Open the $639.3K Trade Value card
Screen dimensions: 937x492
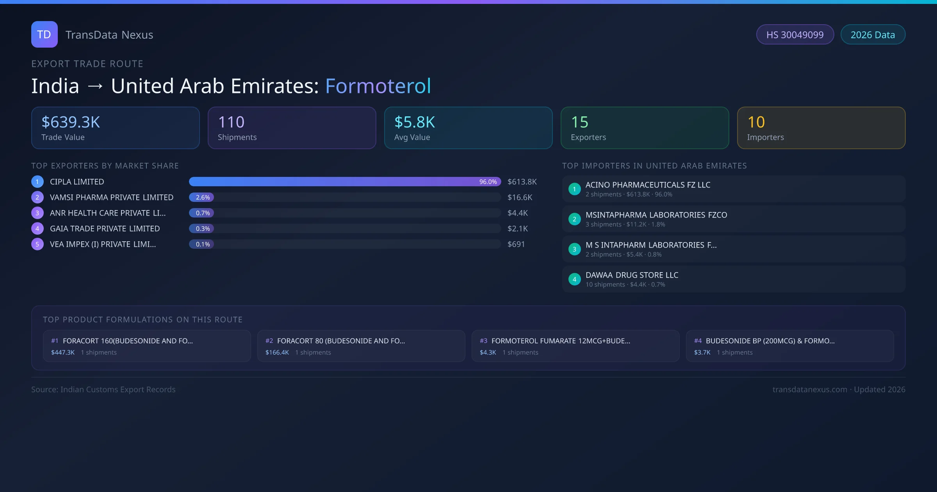tap(115, 128)
